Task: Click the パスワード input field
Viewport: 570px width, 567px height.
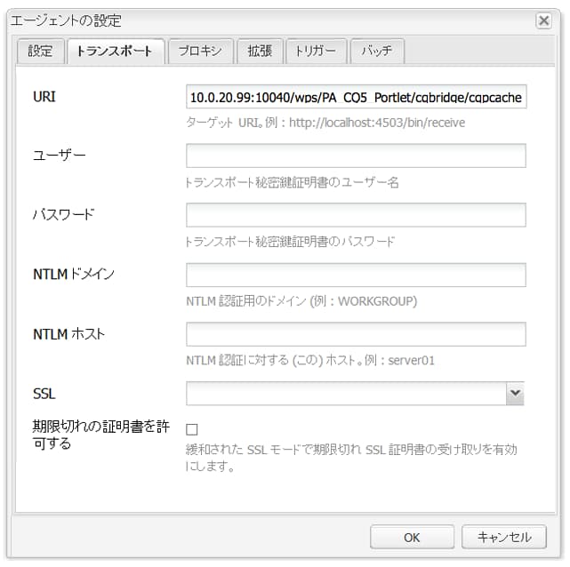Action: pos(356,215)
